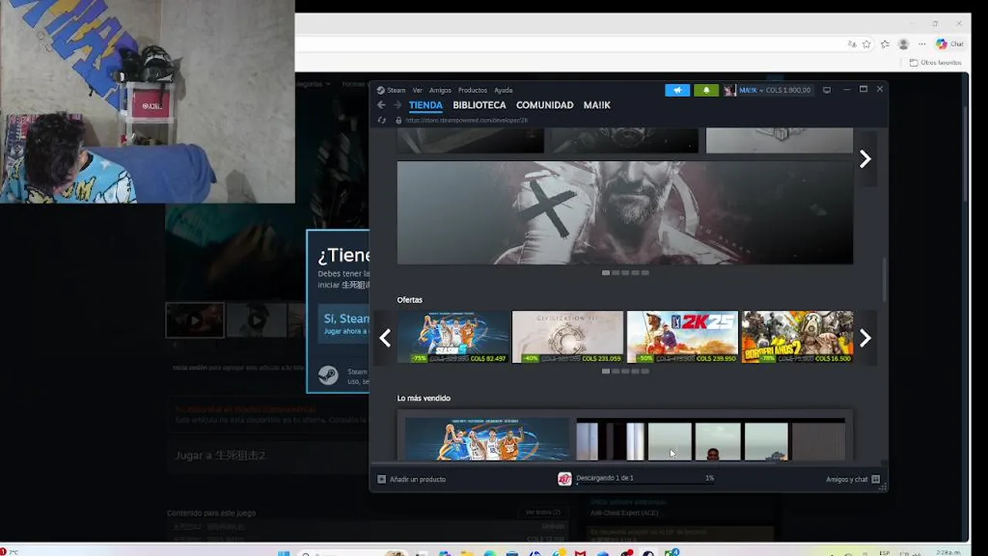Open the Amigos menu in Steam
The height and width of the screenshot is (556, 988).
pyautogui.click(x=440, y=90)
